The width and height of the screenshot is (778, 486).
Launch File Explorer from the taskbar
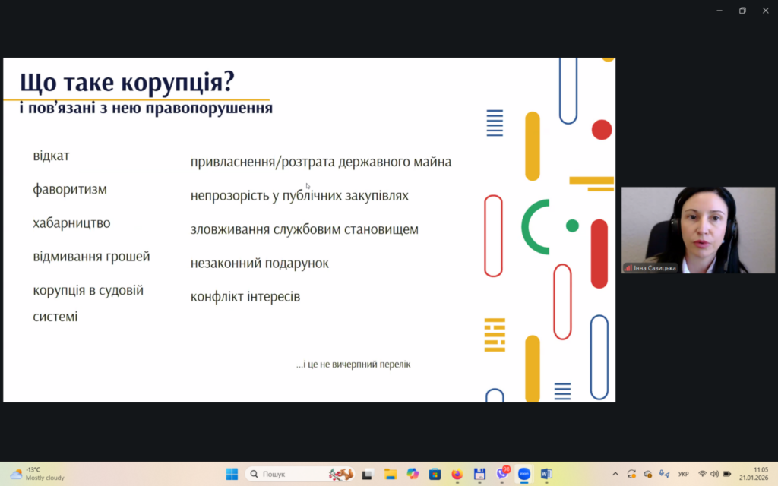[390, 474]
